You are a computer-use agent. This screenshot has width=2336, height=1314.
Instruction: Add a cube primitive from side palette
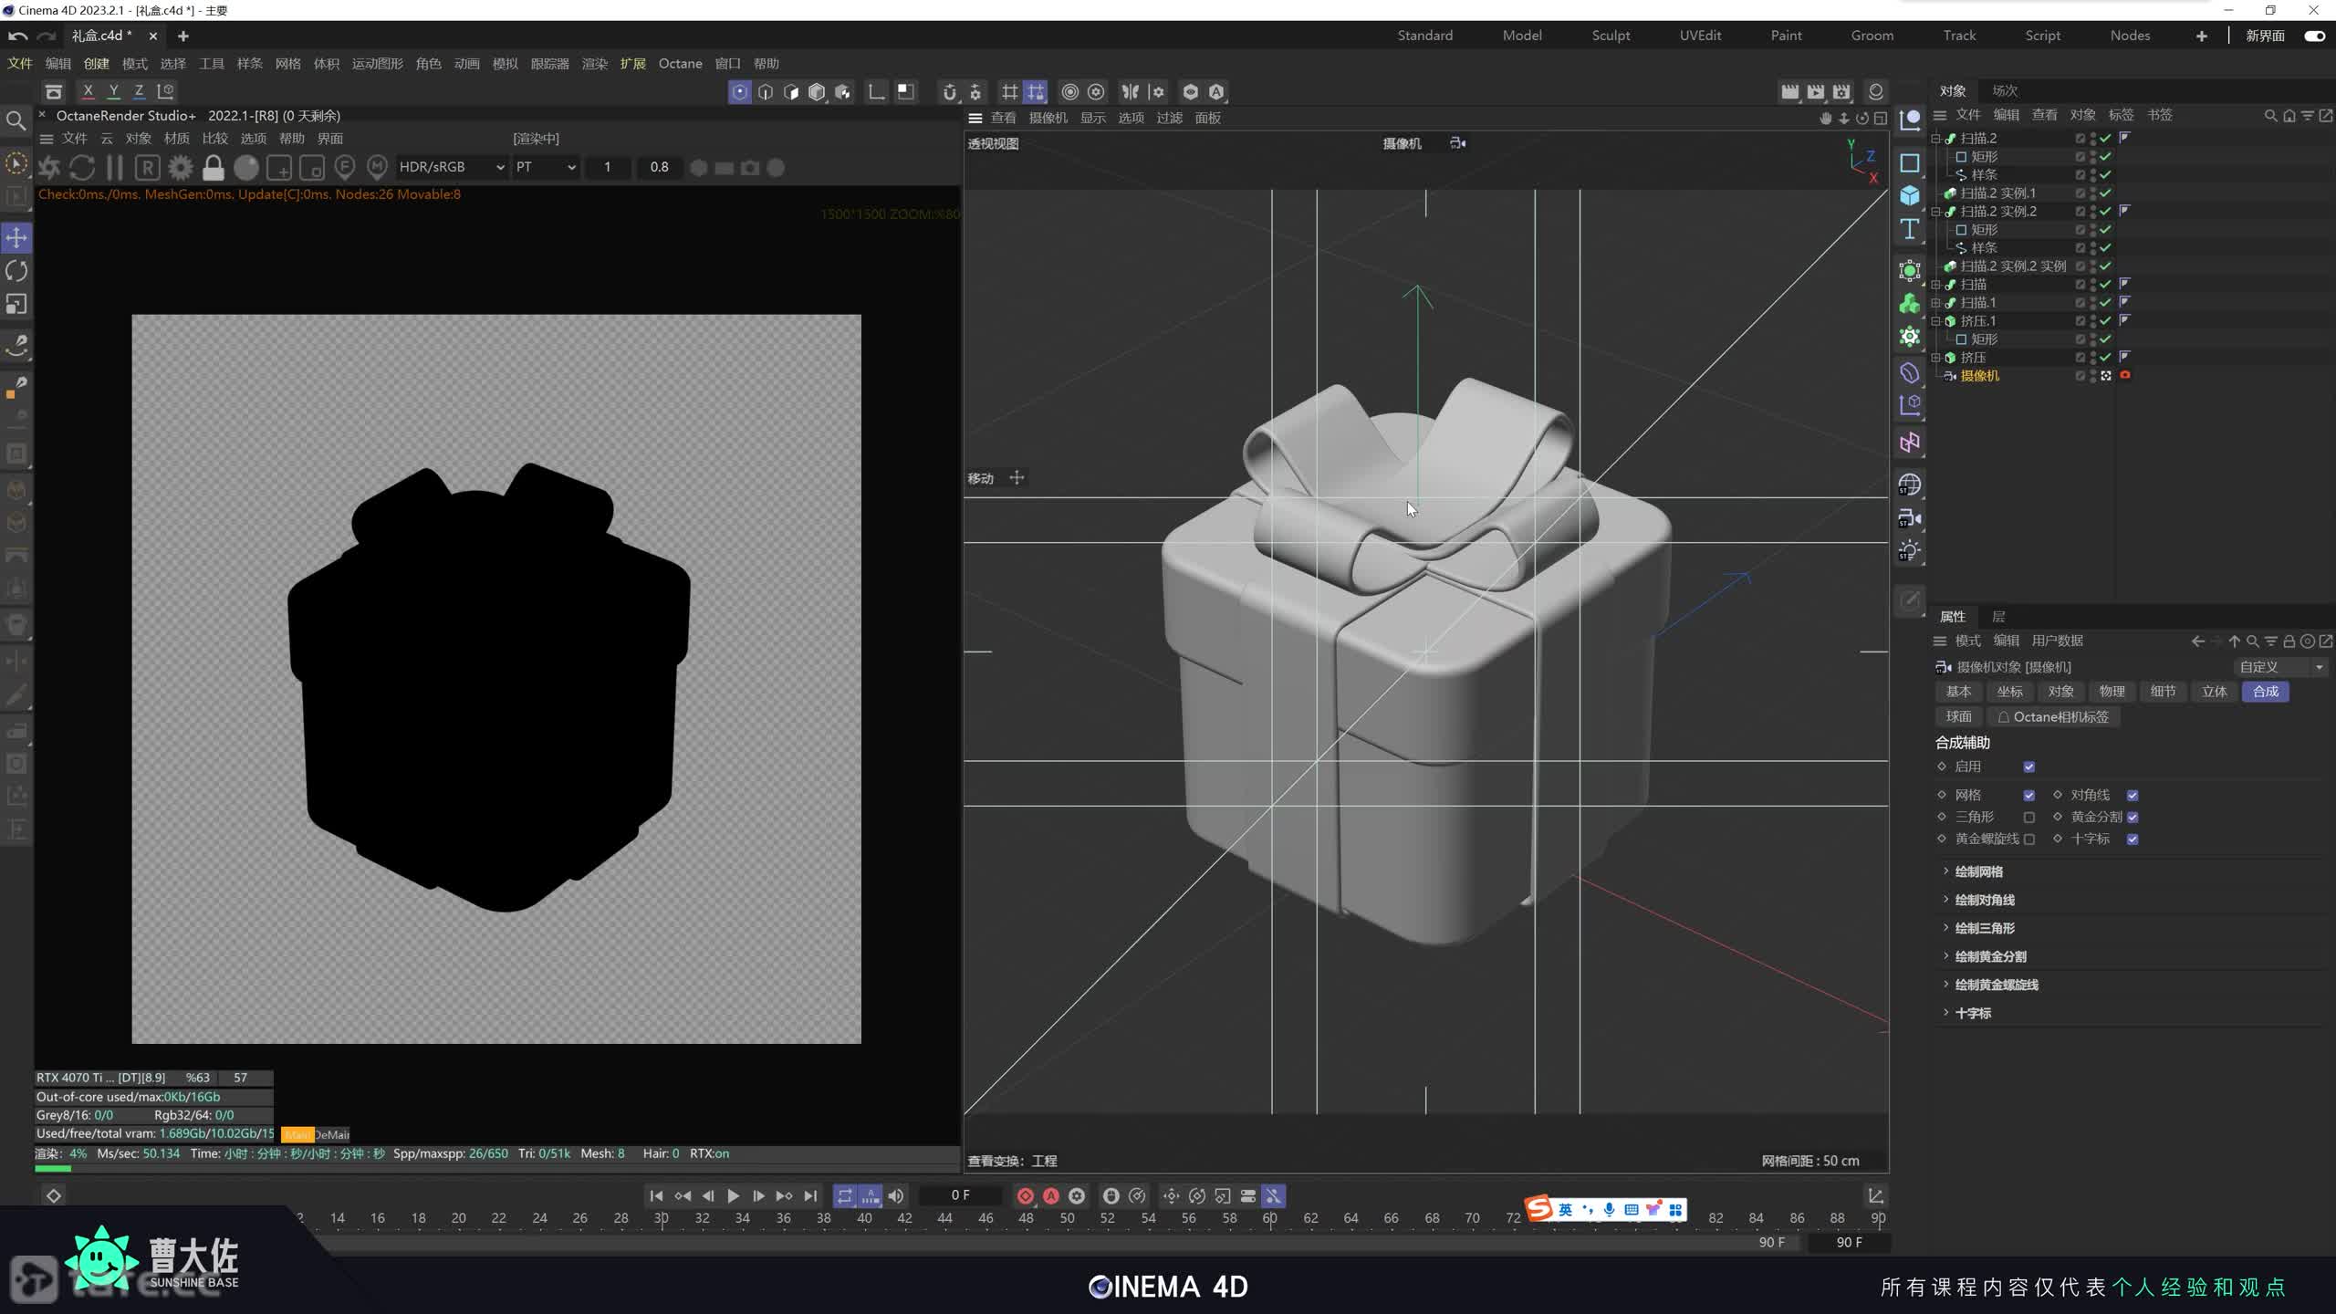1910,195
